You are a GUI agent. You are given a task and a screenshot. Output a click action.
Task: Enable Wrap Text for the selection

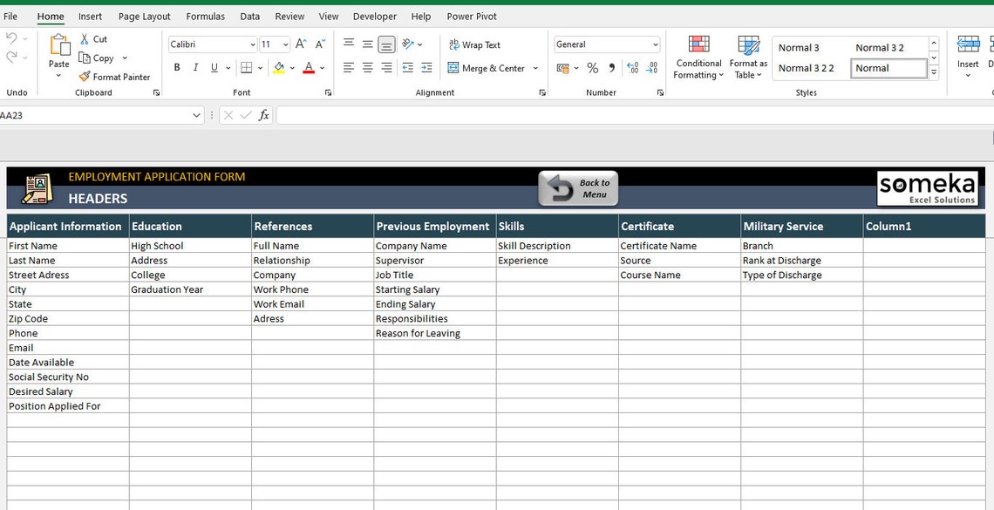[x=474, y=44]
